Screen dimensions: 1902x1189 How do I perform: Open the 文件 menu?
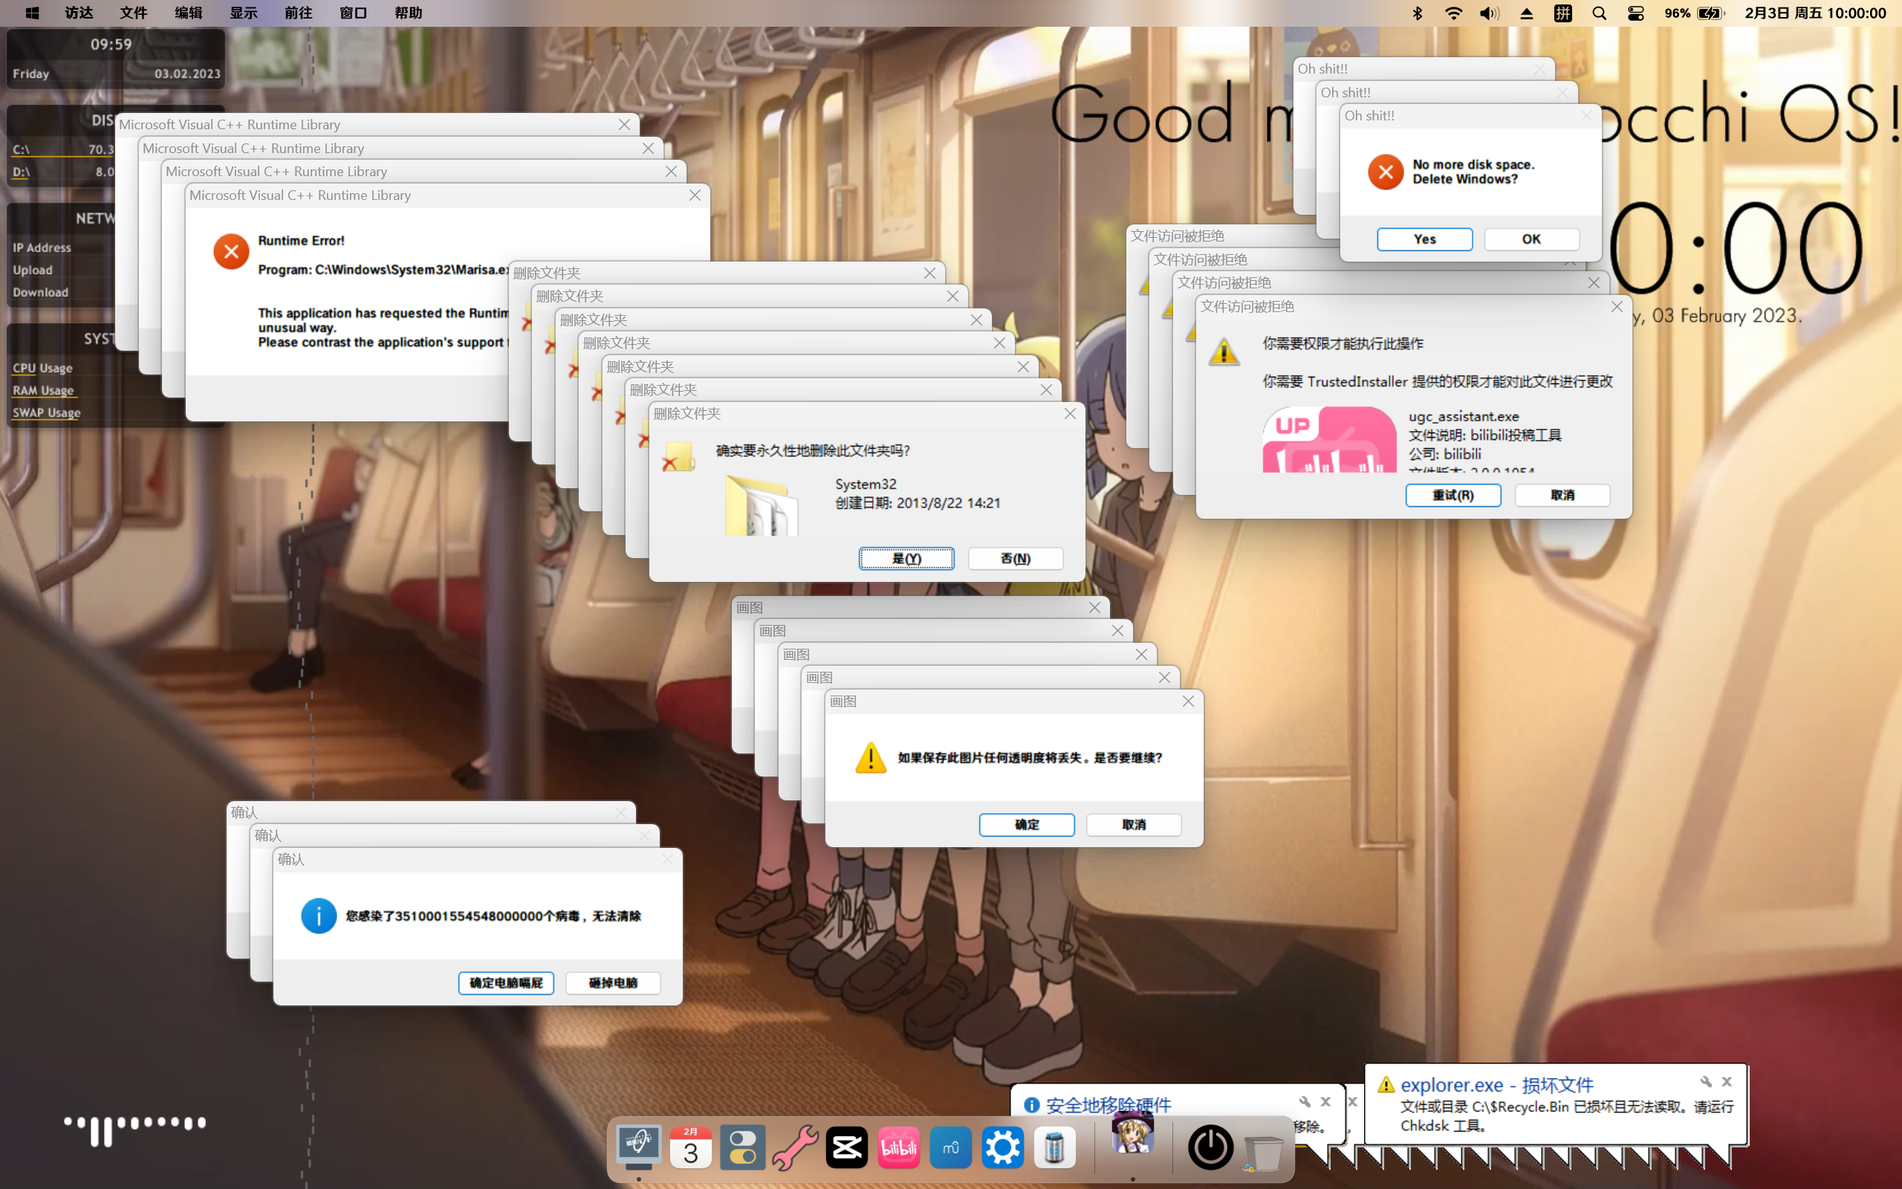tap(134, 13)
